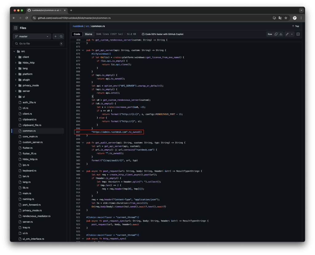
Task: Select the Code tab
Action: click(x=77, y=34)
